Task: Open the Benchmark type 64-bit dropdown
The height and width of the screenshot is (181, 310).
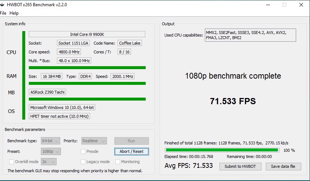Action: coord(50,141)
